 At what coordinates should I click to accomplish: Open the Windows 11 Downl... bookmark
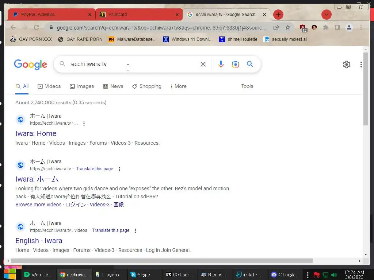(188, 39)
